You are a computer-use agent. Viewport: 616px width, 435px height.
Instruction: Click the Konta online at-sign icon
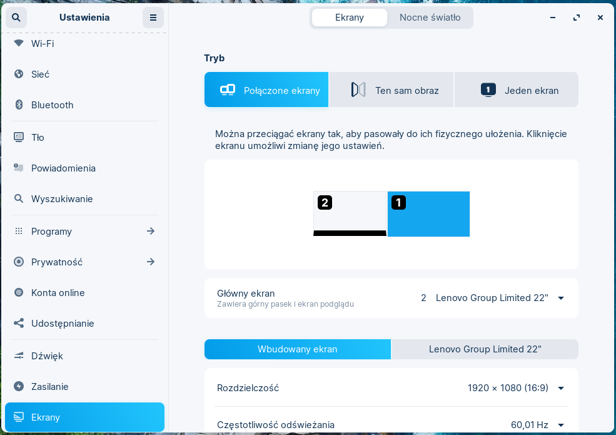pos(19,293)
